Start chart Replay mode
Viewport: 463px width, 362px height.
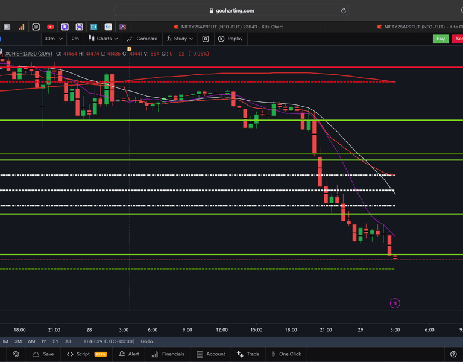coord(230,39)
